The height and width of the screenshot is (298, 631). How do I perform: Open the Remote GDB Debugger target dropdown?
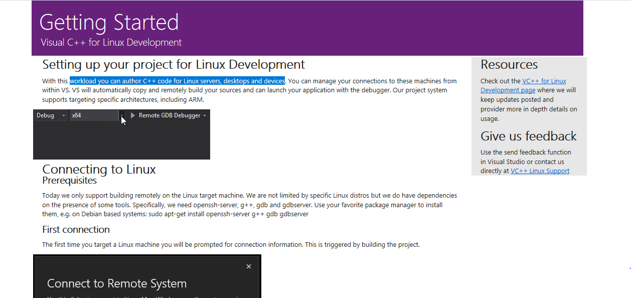205,115
